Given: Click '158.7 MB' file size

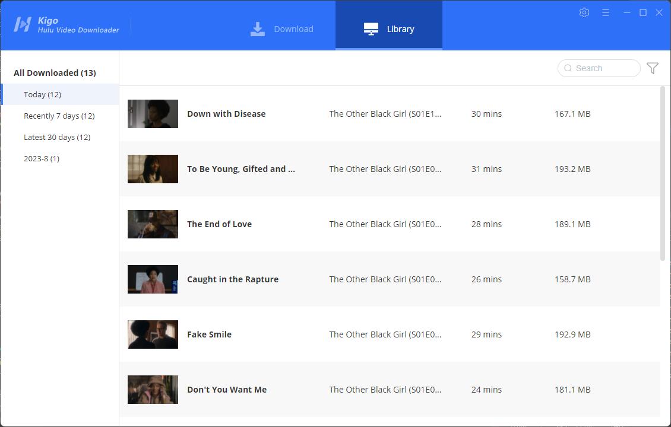Looking at the screenshot, I should click(x=572, y=279).
